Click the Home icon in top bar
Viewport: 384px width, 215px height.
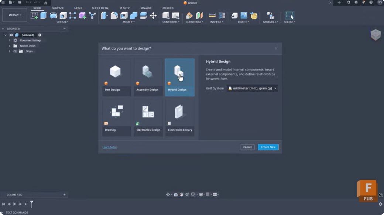45,3
